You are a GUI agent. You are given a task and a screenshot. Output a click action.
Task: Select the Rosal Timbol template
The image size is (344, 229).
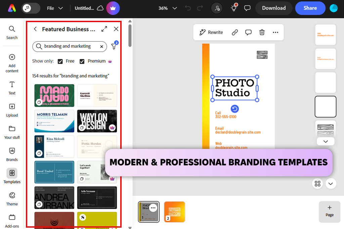tap(54, 172)
